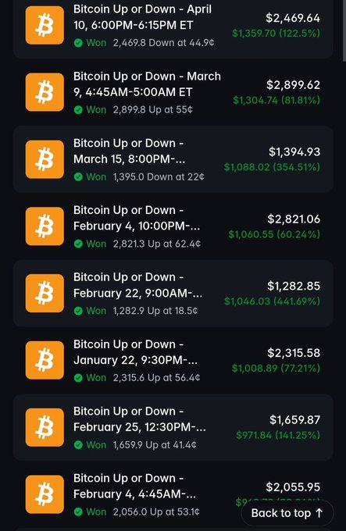
Task: Open Bitcoin Up or Down March 9 title
Action: coord(147,84)
